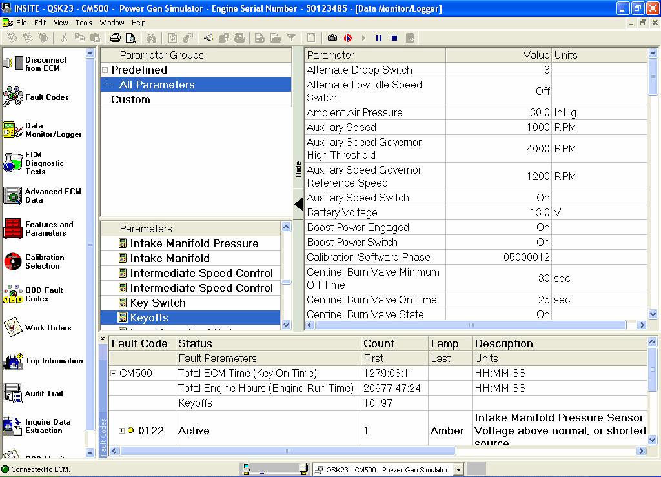Click the last toolbar icon after stop
Image resolution: width=661 pixels, height=477 pixels.
tap(410, 38)
